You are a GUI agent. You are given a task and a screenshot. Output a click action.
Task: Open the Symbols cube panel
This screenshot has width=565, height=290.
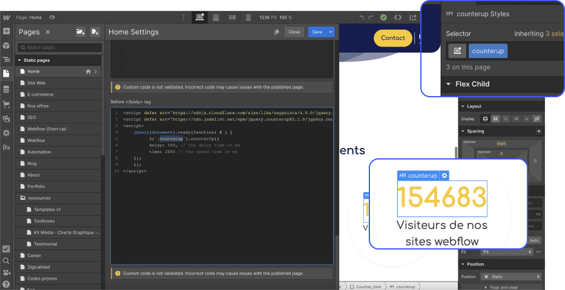click(7, 46)
